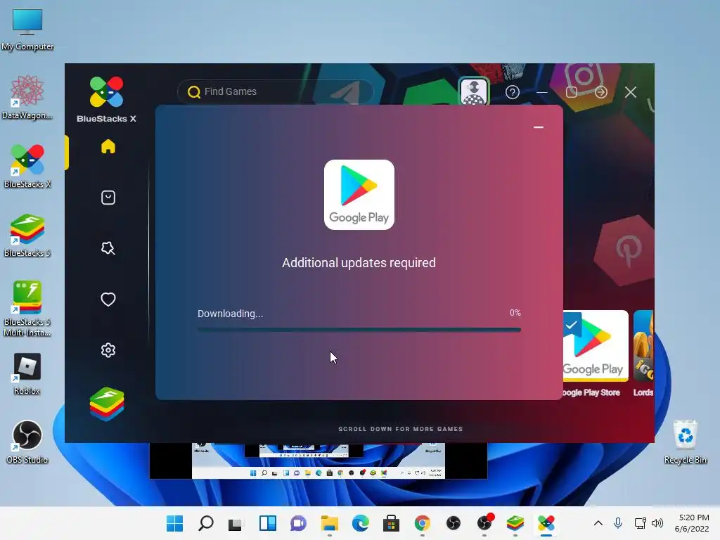Open Task View from taskbar

point(236,523)
